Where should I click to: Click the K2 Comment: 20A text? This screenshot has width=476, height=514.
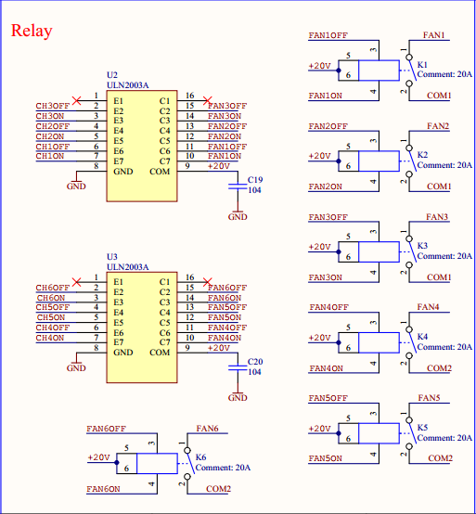pyautogui.click(x=444, y=165)
